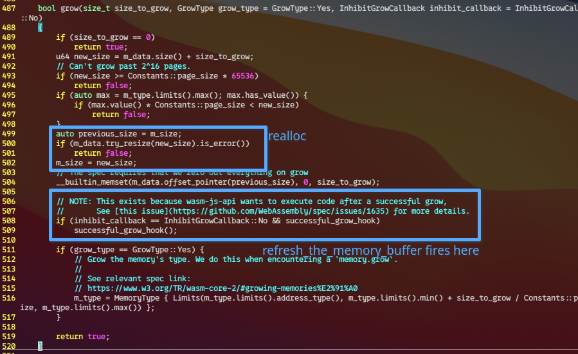Click 'if (max.value() * Constants::page_size < new_size)'
The height and width of the screenshot is (354, 578).
[x=186, y=105]
